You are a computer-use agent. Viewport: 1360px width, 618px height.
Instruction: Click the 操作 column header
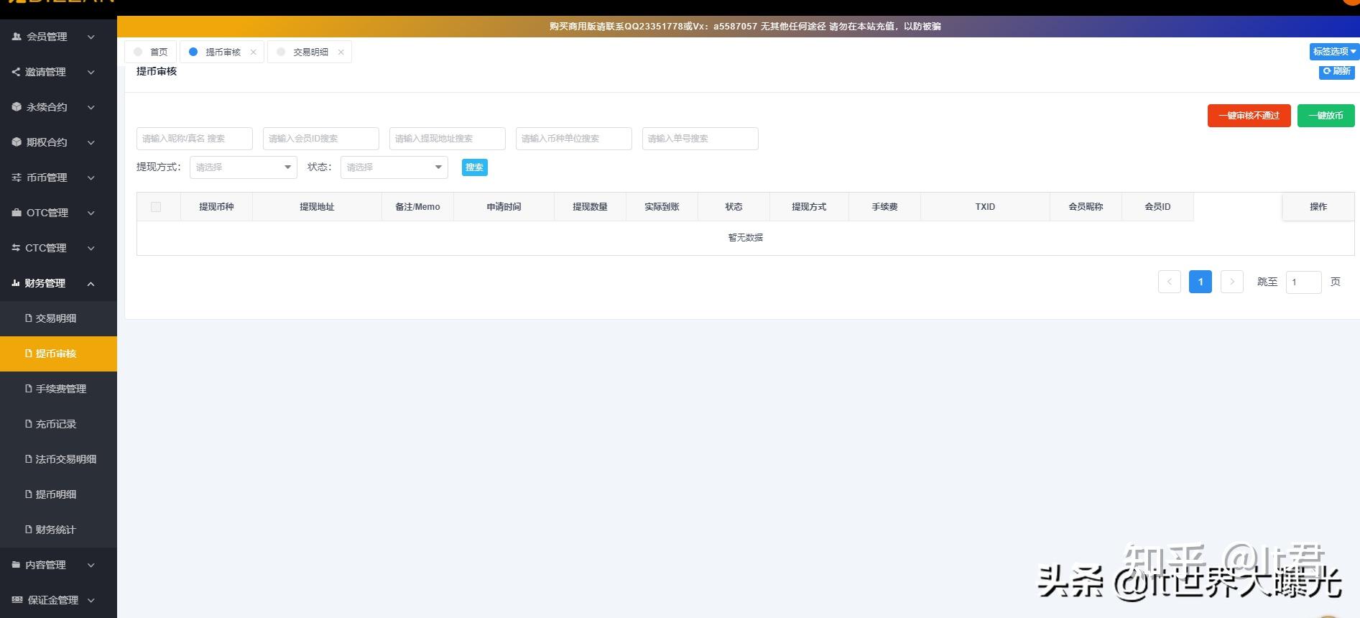[x=1318, y=207]
